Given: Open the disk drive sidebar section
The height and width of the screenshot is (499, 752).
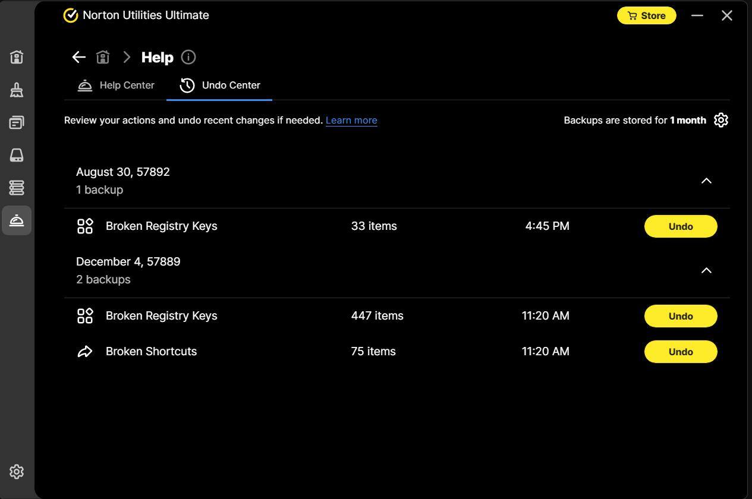Looking at the screenshot, I should pos(17,155).
